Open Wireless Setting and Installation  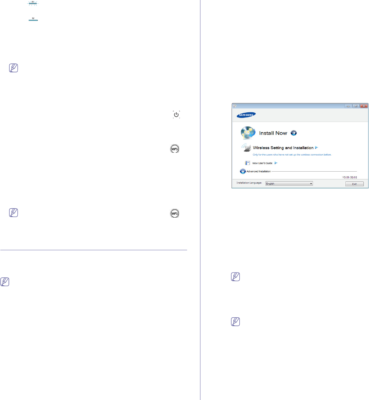point(283,148)
